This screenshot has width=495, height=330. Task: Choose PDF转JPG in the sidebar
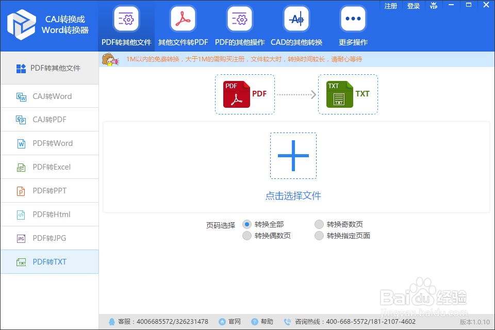tap(49, 238)
